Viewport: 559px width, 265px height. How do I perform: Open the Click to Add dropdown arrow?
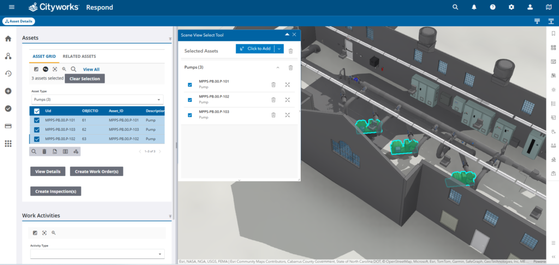(x=279, y=49)
